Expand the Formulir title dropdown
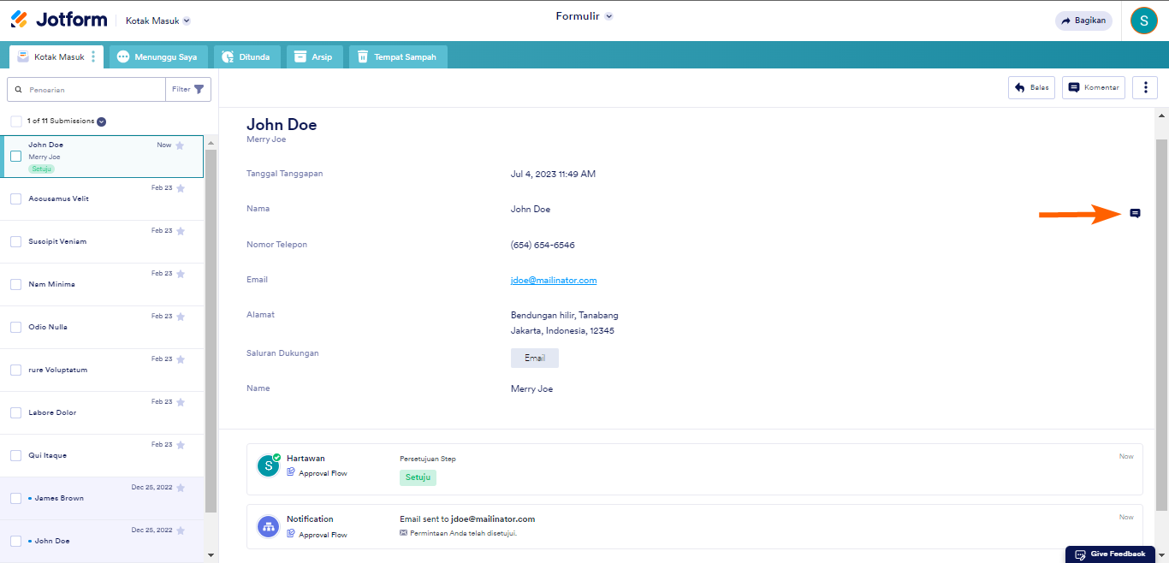This screenshot has width=1169, height=563. pos(609,16)
